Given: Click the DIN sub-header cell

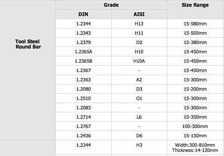Looking at the screenshot, I should (83, 14).
